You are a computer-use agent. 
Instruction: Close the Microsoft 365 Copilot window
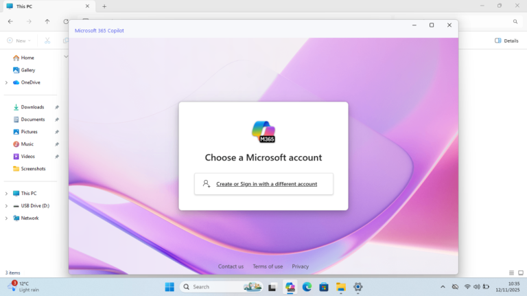click(x=449, y=25)
